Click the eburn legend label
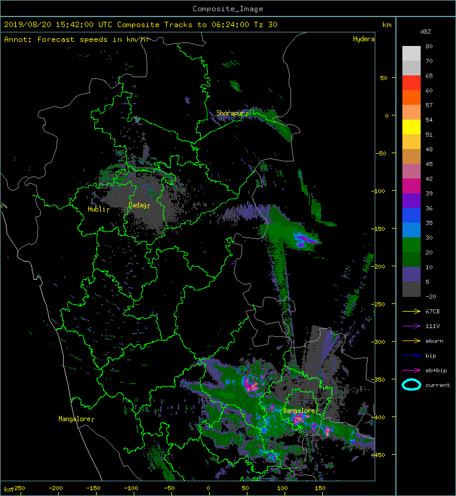 pyautogui.click(x=434, y=341)
